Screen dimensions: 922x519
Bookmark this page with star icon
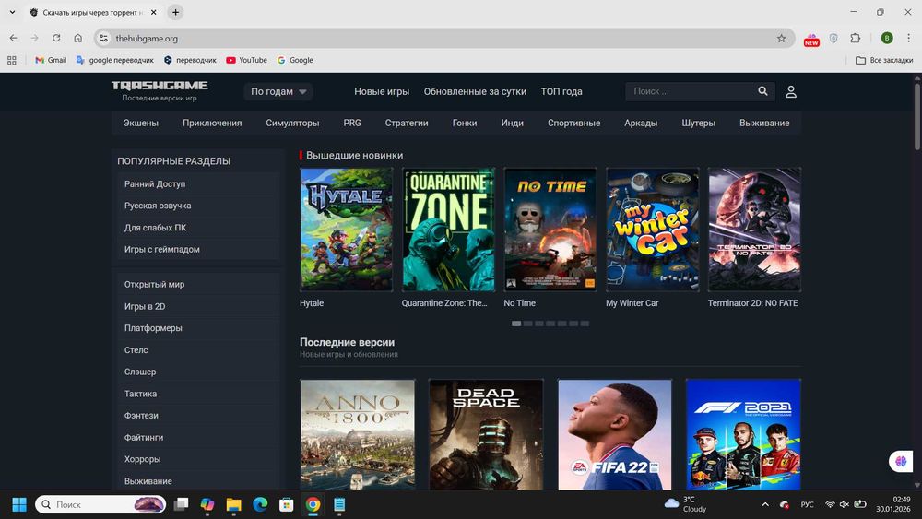782,38
